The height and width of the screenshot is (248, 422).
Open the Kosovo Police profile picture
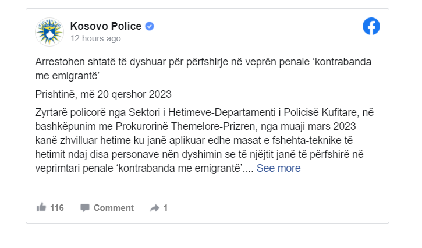49,32
